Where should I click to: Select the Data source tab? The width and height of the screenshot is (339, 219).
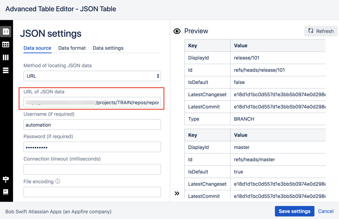click(37, 48)
